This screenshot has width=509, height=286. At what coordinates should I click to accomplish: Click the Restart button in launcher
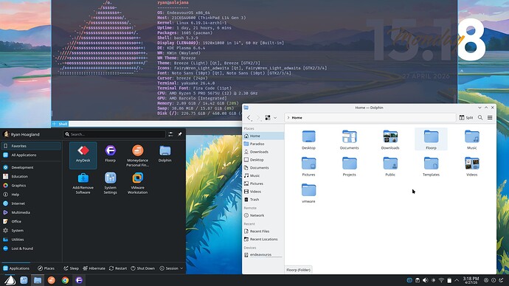click(118, 268)
